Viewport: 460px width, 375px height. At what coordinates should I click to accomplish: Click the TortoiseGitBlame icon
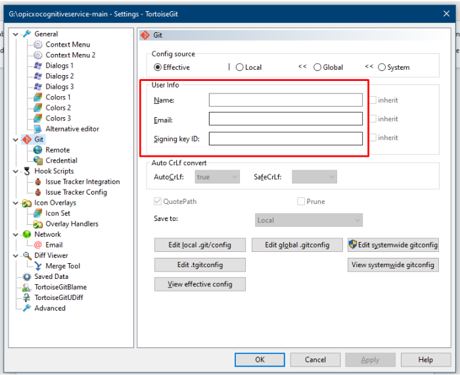coord(27,287)
